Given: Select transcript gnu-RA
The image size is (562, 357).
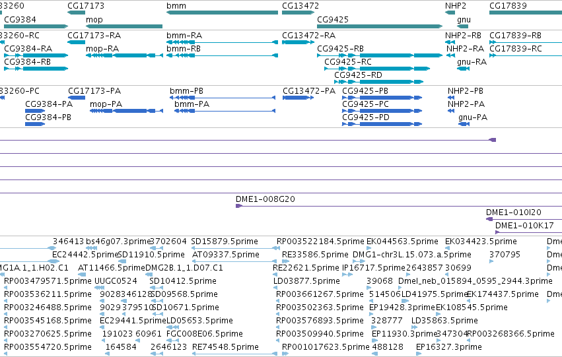Looking at the screenshot, I should tap(464, 69).
